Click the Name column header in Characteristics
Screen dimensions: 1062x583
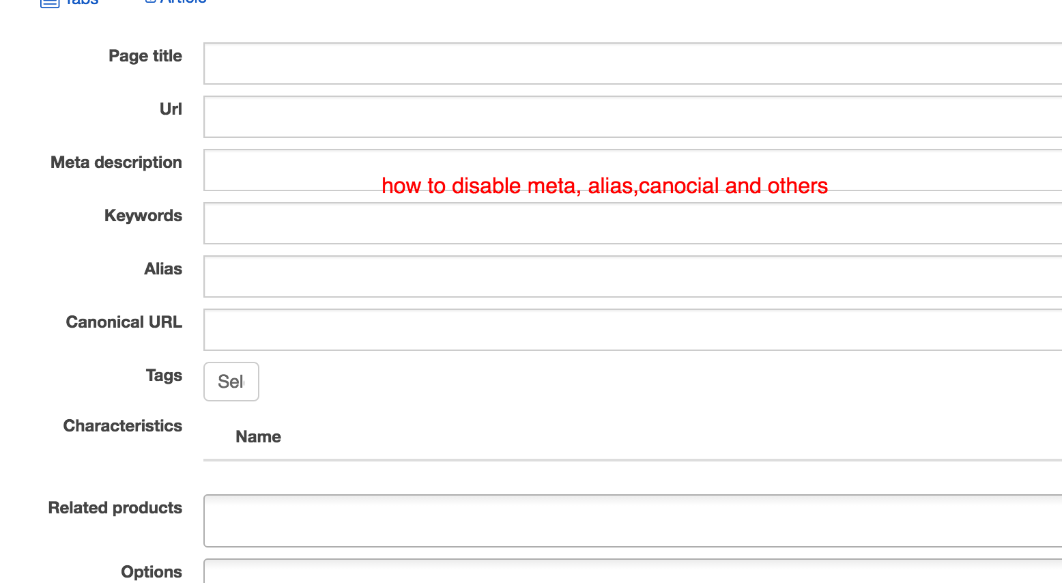258,437
